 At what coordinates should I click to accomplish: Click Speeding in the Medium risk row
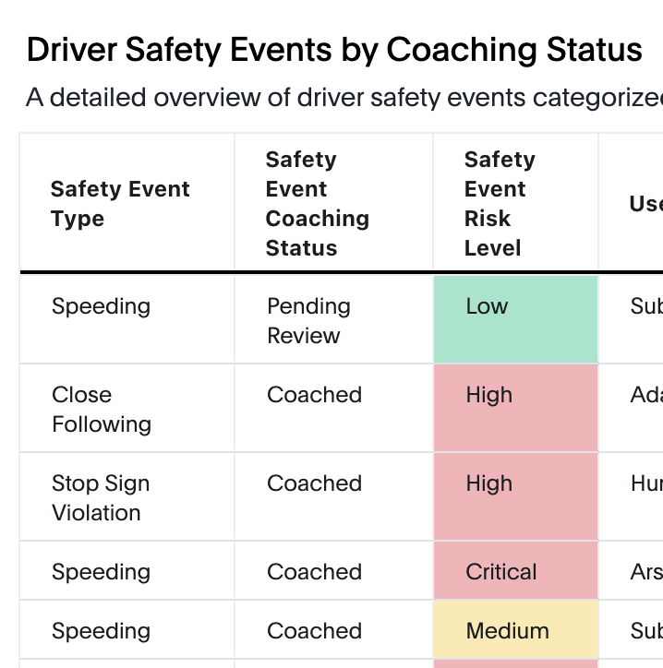[x=101, y=631]
